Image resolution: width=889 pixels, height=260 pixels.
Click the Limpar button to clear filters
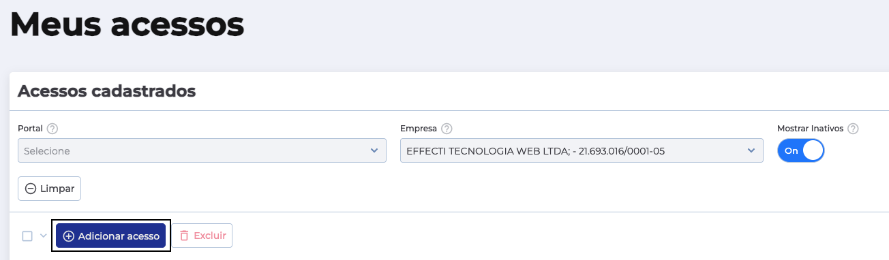pyautogui.click(x=49, y=189)
